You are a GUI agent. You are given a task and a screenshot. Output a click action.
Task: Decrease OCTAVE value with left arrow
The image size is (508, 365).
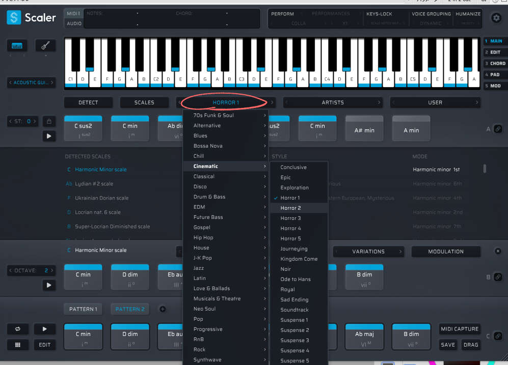point(10,270)
